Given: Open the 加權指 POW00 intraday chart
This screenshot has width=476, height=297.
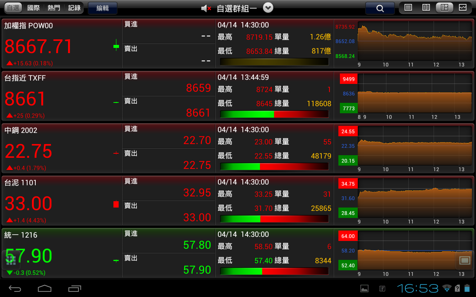Looking at the screenshot, I should (415, 41).
